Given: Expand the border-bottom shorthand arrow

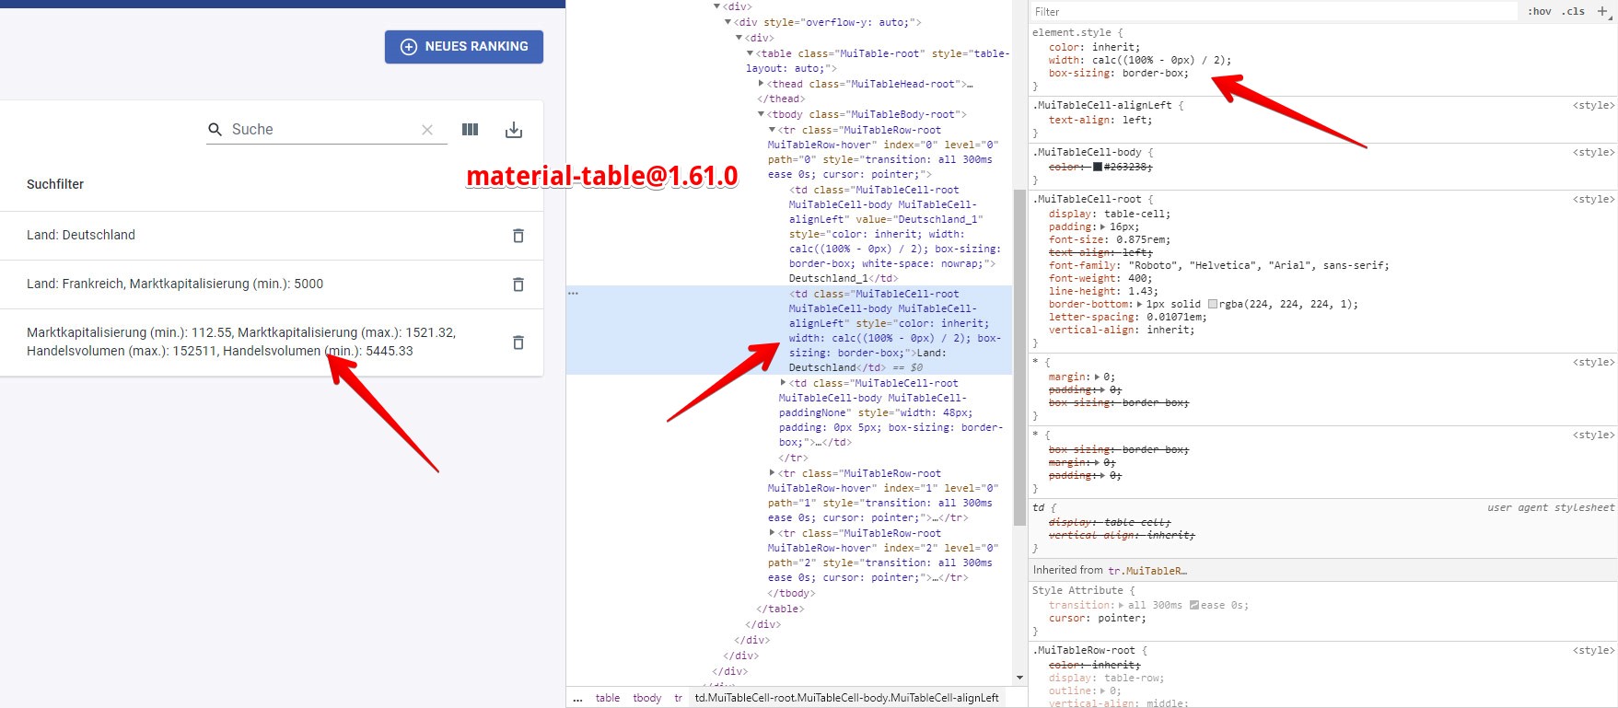Looking at the screenshot, I should (x=1139, y=304).
